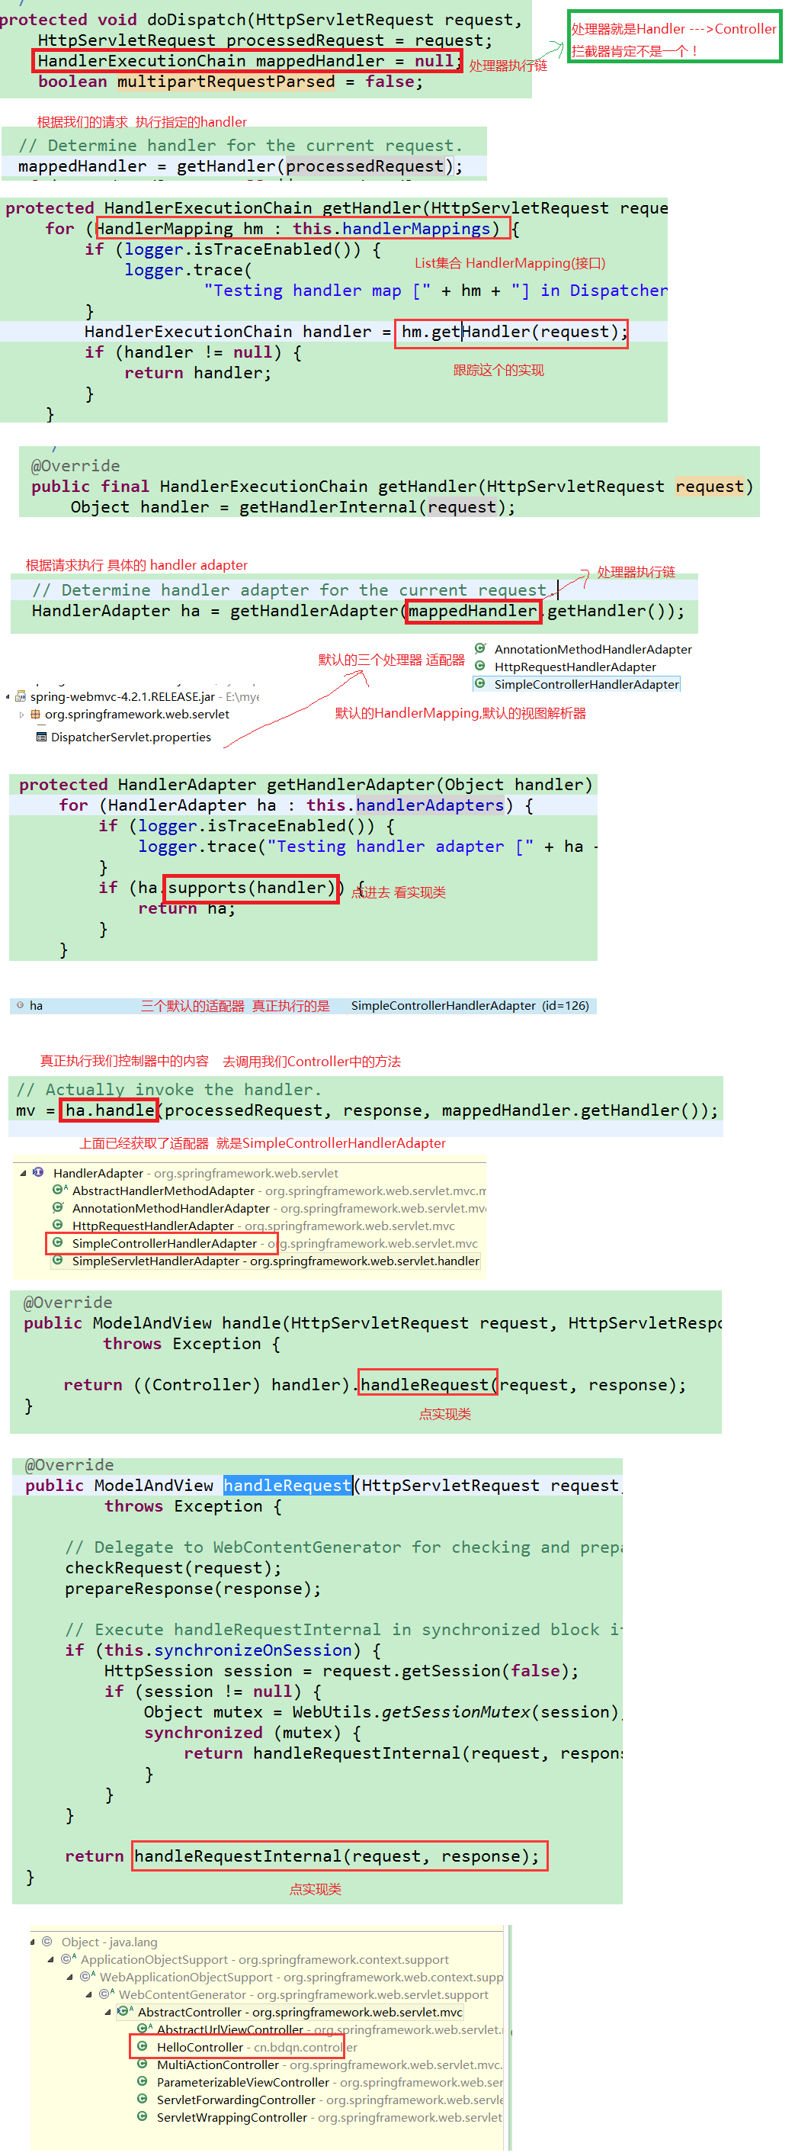
Task: Select the AbstractController hierarchy row label
Action: (x=300, y=2012)
